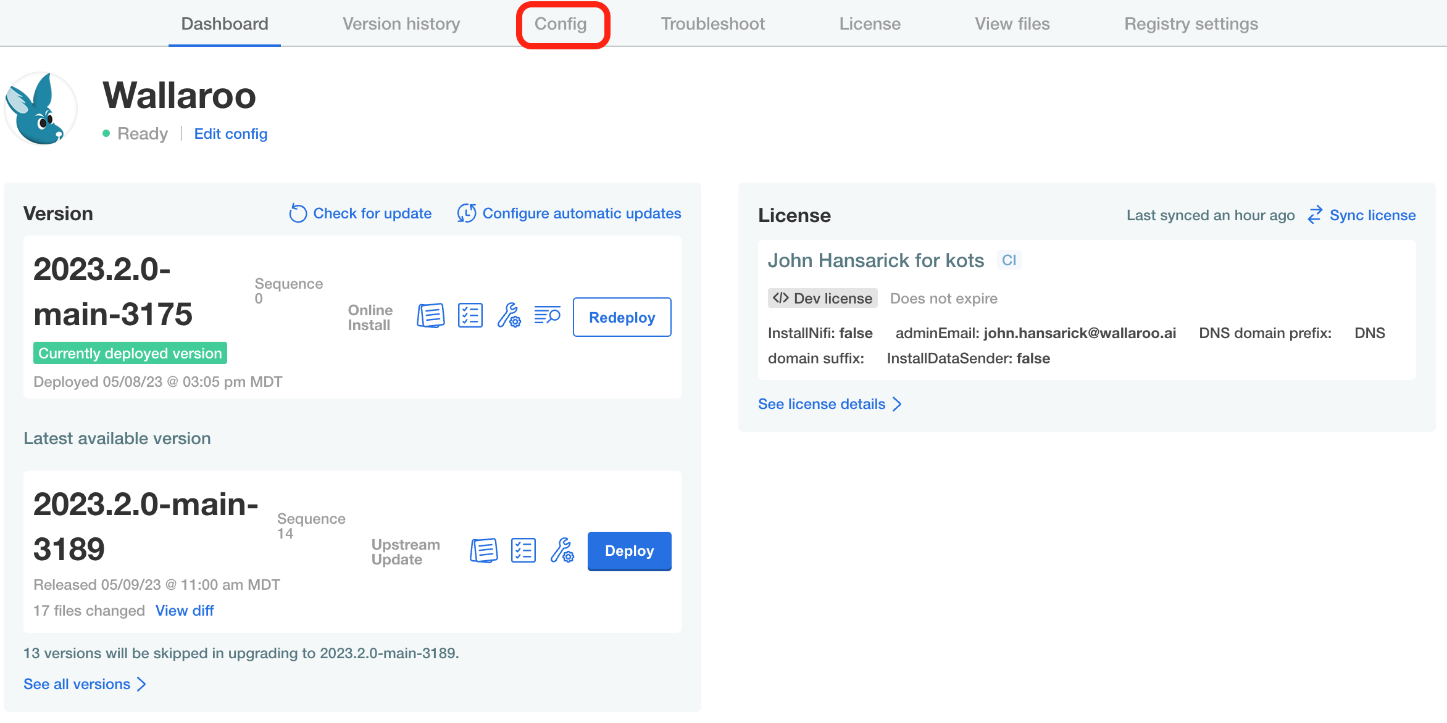The width and height of the screenshot is (1447, 723).
Task: Click Redeploy button for current version
Action: [622, 317]
